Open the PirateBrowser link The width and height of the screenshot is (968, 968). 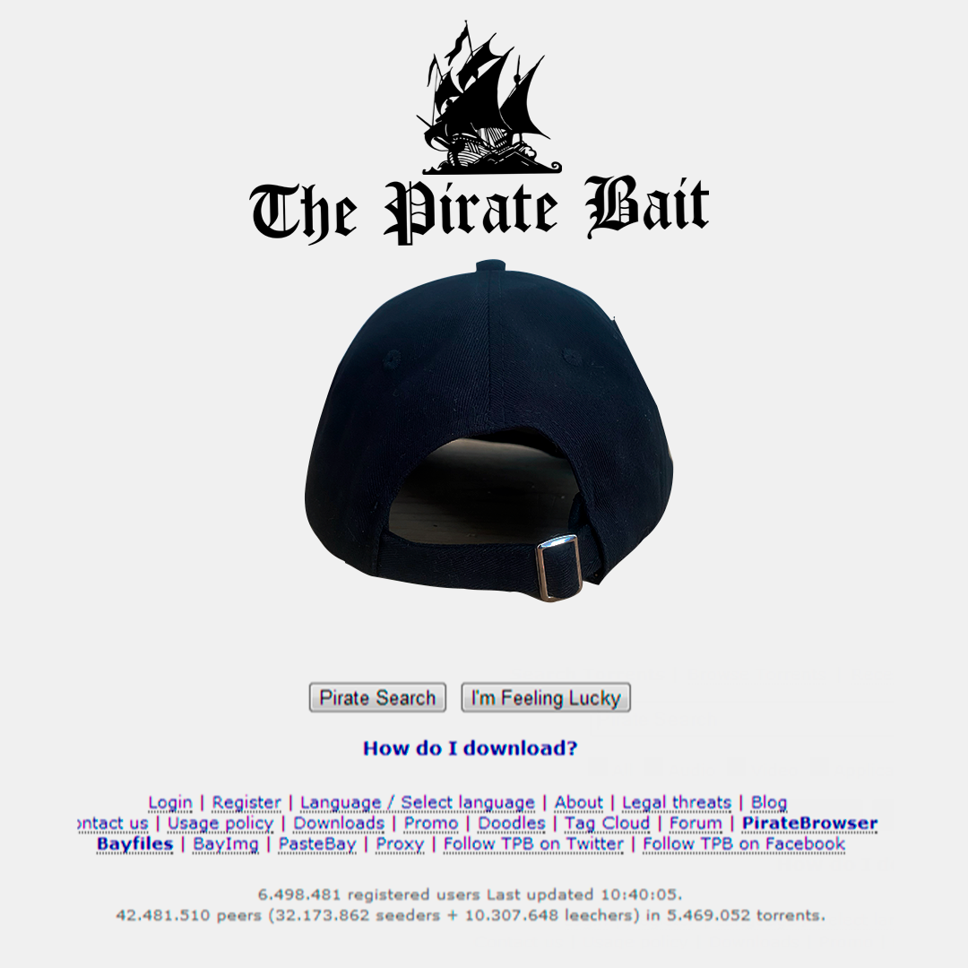coord(810,824)
